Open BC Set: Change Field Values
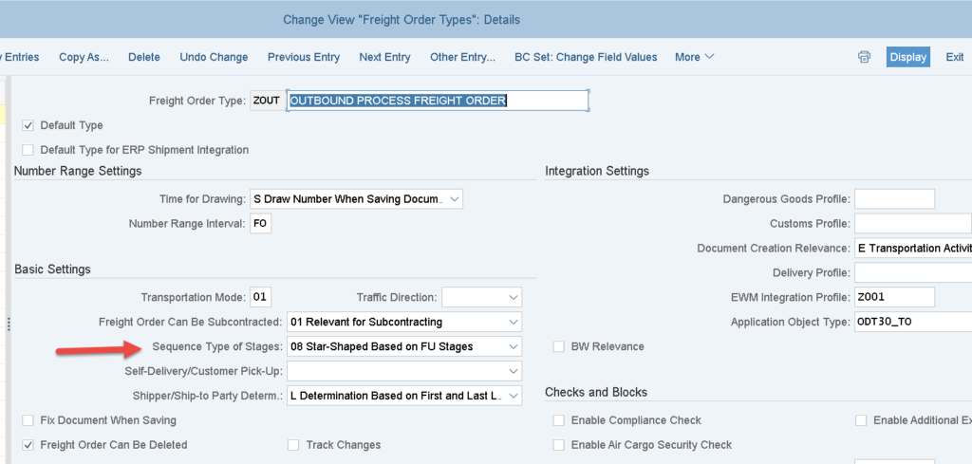972x464 pixels. click(586, 57)
